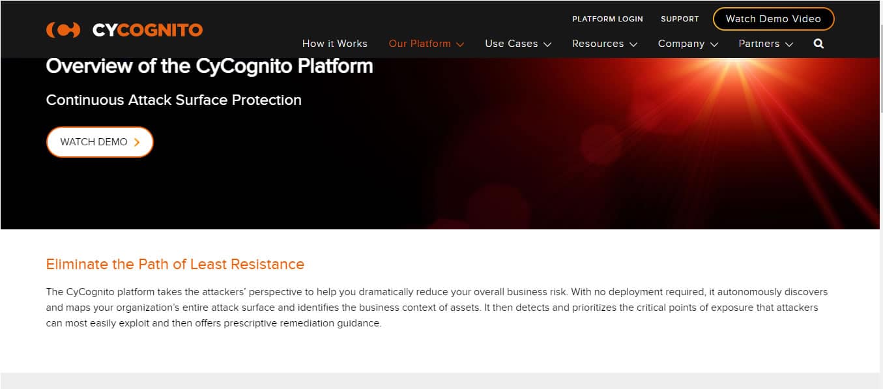Click the paragraph starting The CyCognito platform takes
883x389 pixels.
coord(437,308)
